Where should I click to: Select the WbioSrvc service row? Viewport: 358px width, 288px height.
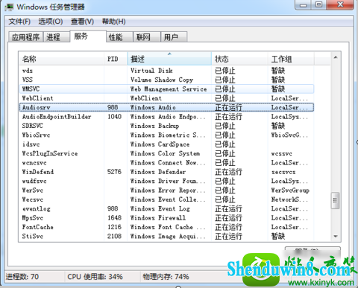pos(166,135)
